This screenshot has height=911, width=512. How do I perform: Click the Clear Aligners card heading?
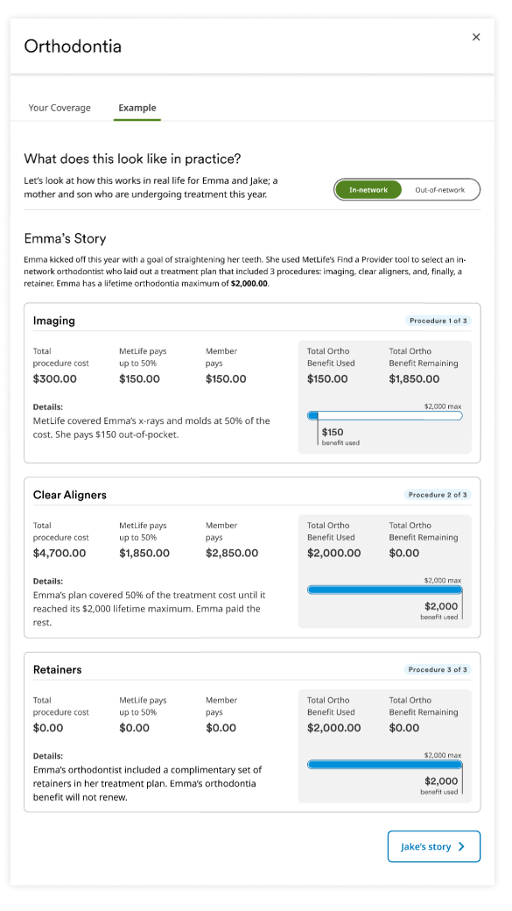tap(70, 495)
